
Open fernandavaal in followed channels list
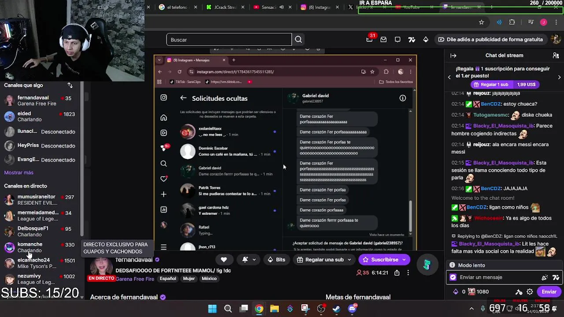(x=40, y=101)
